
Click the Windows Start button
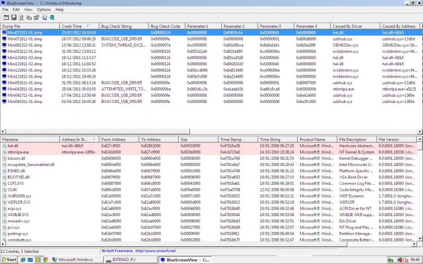point(9,259)
